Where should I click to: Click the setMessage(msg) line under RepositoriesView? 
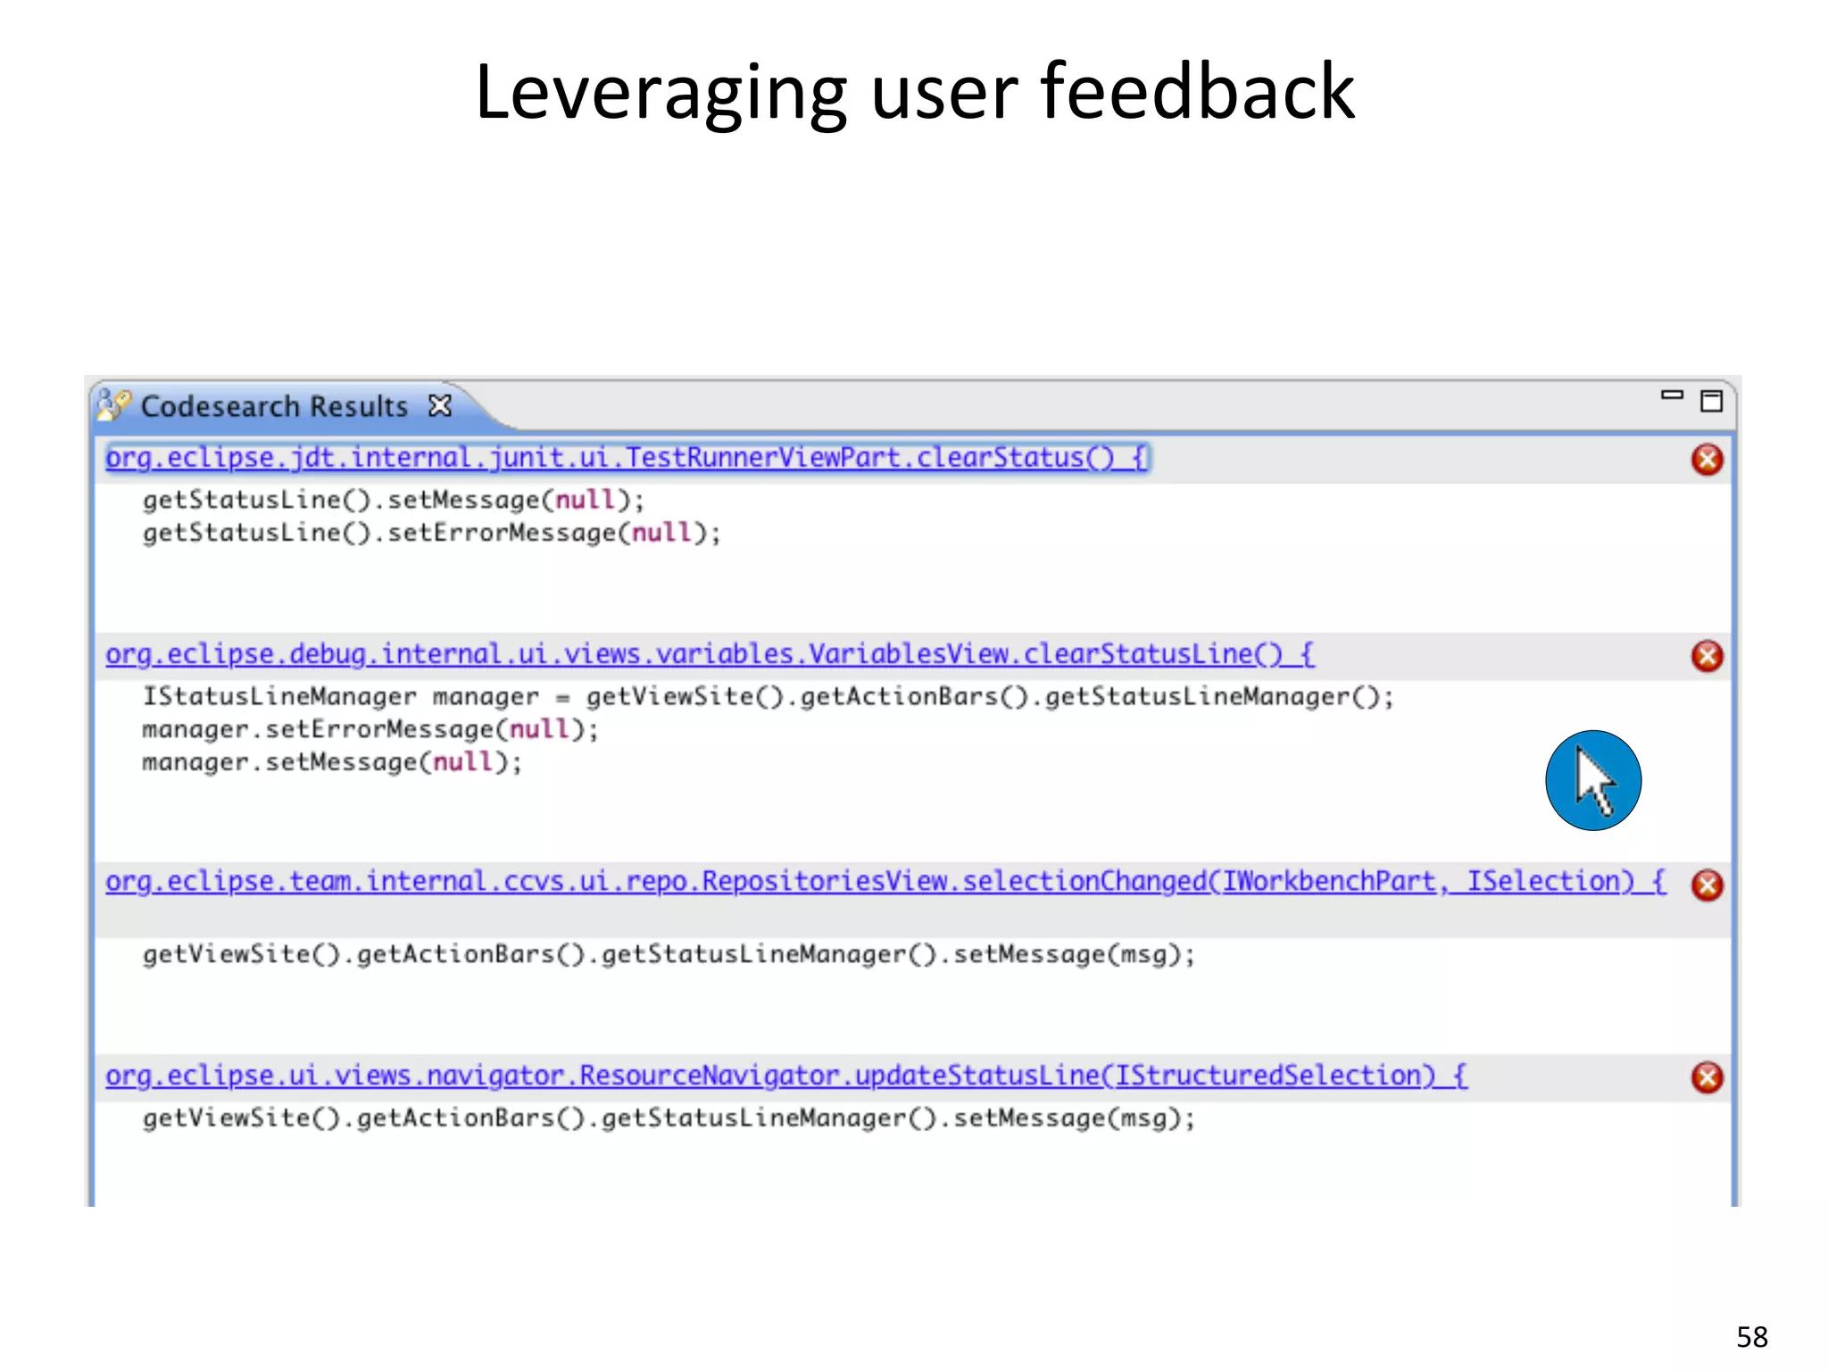(669, 954)
